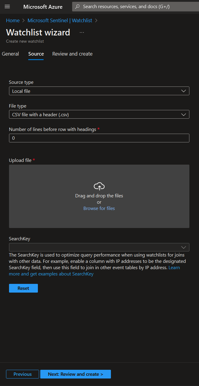Image resolution: width=199 pixels, height=386 pixels.
Task: Click the File type dropdown chevron
Action: click(184, 114)
